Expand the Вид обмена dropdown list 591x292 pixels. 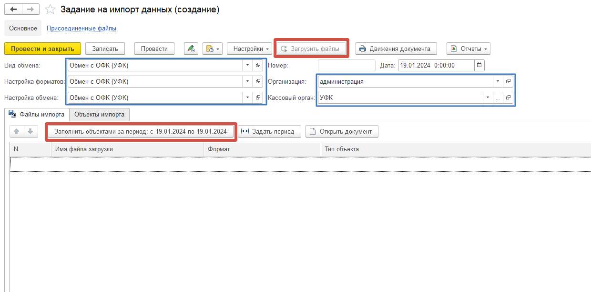pos(248,66)
